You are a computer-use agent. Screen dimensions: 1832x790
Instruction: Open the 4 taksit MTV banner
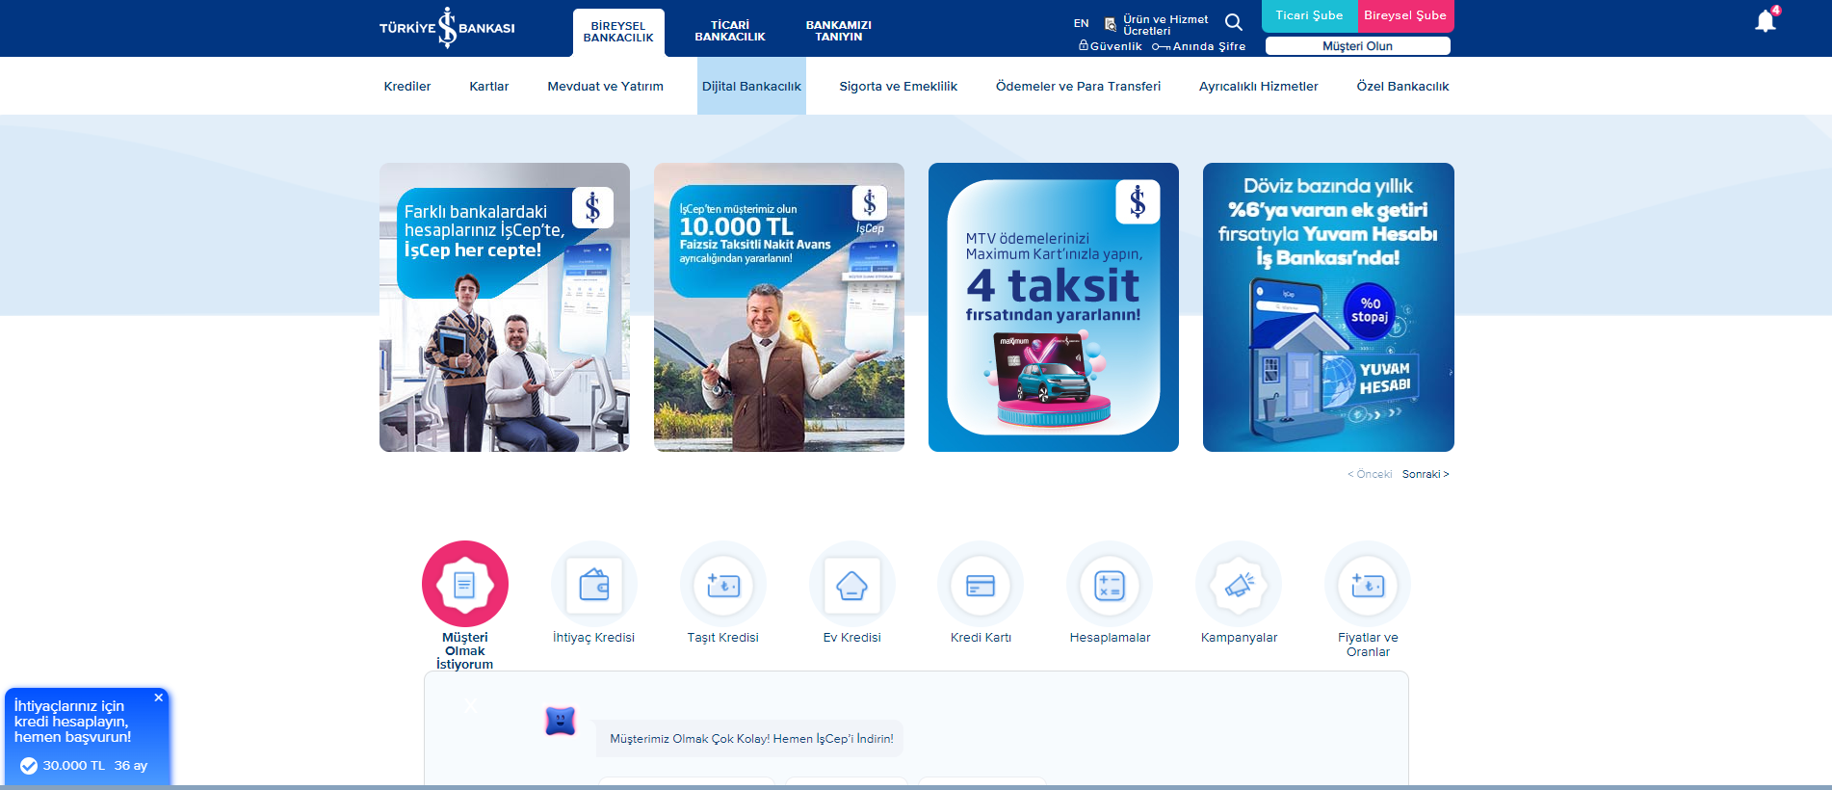(1054, 307)
